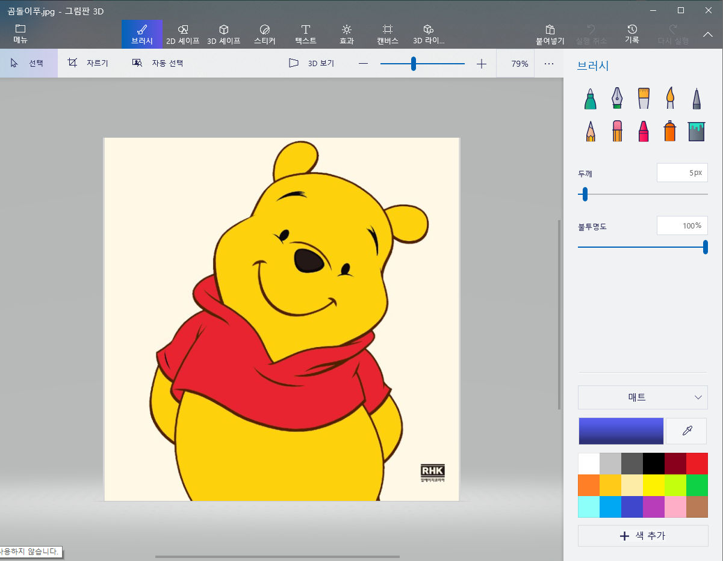Click the 불투명도 opacity slider handle
The image size is (723, 561).
pyautogui.click(x=705, y=247)
